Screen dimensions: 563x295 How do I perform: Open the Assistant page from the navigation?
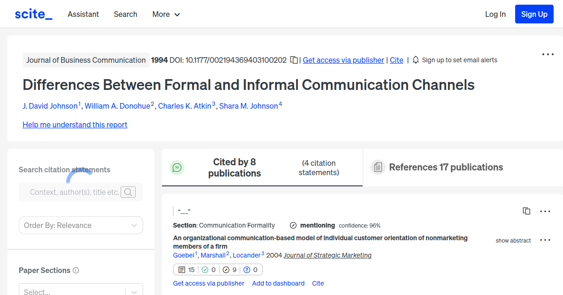point(83,14)
